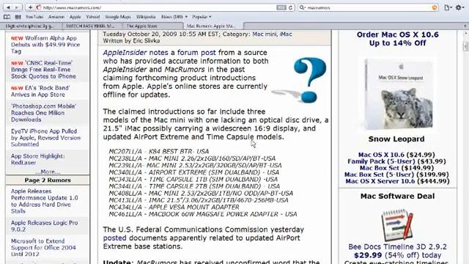Click the Snow Leopard box image
This screenshot has width=469, height=264.
point(399,94)
